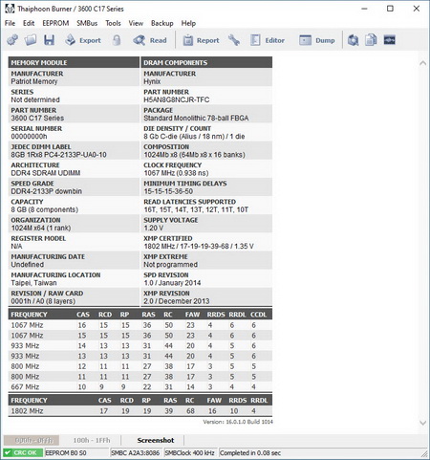Switch to the 100h - 1FFh tab
The width and height of the screenshot is (430, 460).
pos(92,441)
